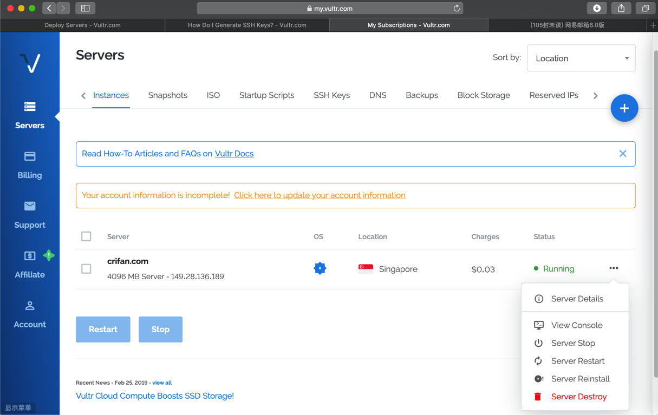Open the Billing sidebar section
The width and height of the screenshot is (658, 415).
pos(30,165)
